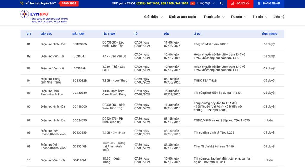The width and height of the screenshot is (305, 167).
Task: Click reason Thí nghiệm định kỳ TBA T.25B
Action: (214, 132)
